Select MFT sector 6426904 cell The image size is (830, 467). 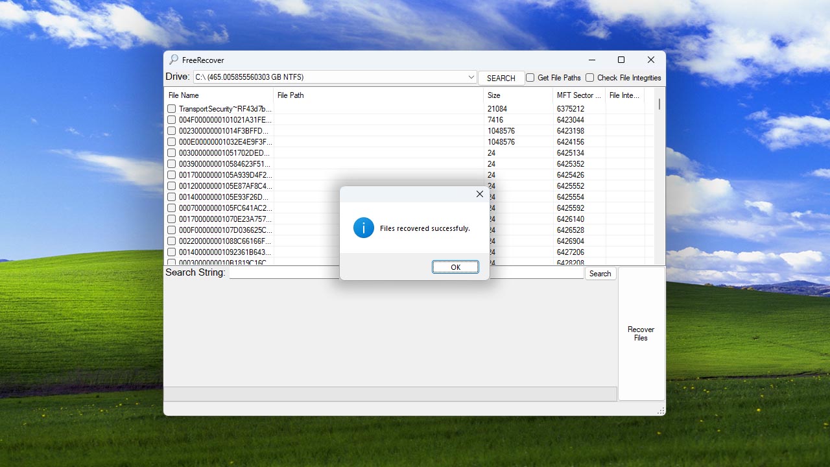click(571, 241)
